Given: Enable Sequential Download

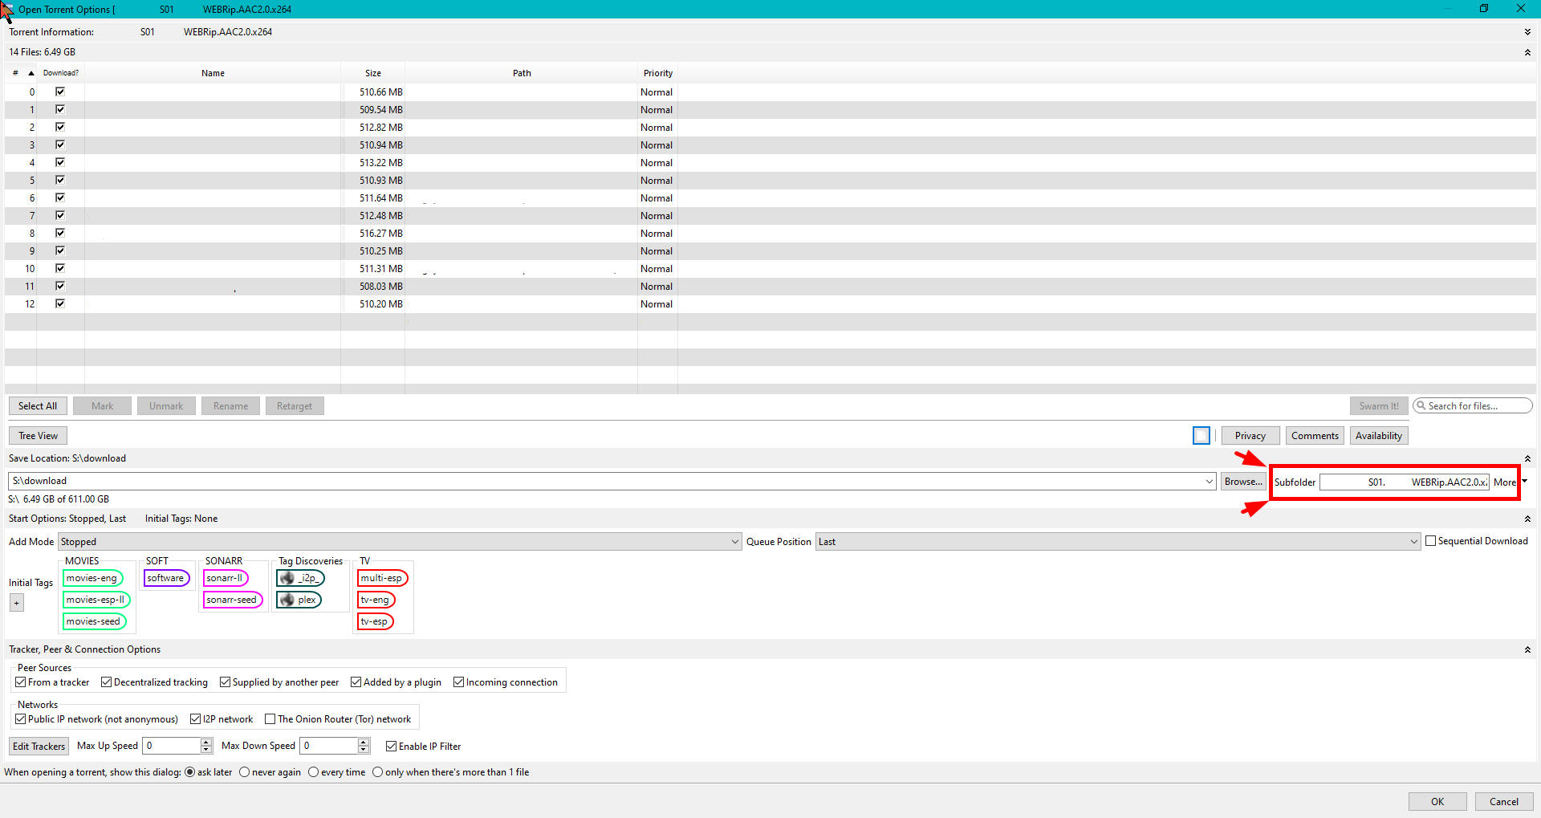Looking at the screenshot, I should click(1430, 541).
